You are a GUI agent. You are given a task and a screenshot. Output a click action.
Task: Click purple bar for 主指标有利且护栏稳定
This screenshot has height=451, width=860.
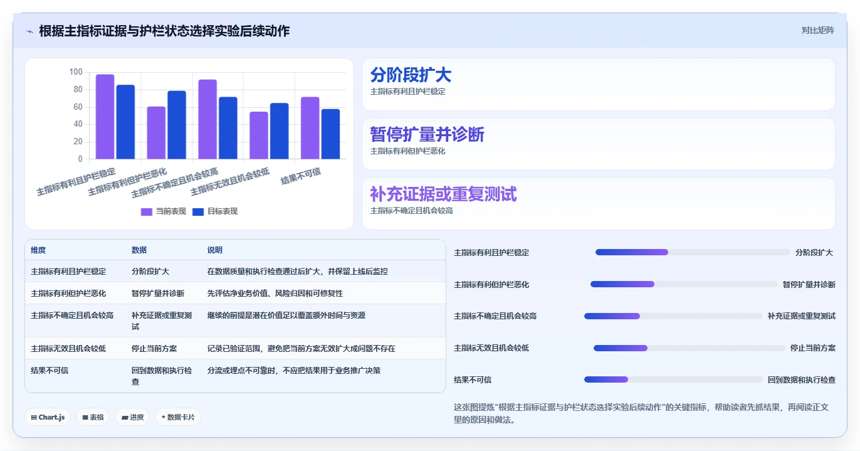click(105, 117)
